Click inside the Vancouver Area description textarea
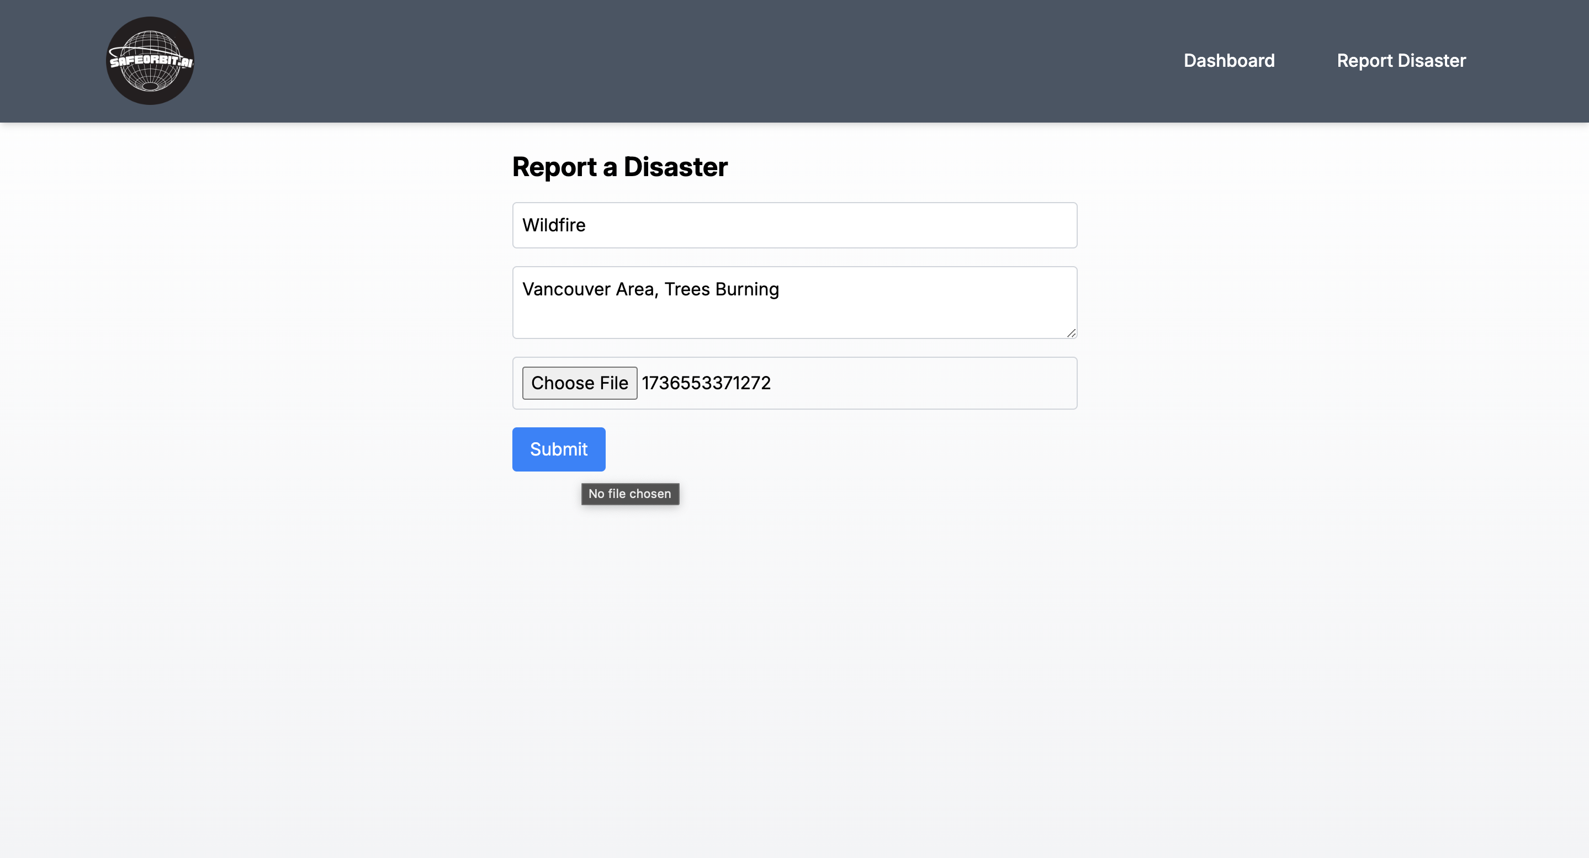 point(794,302)
